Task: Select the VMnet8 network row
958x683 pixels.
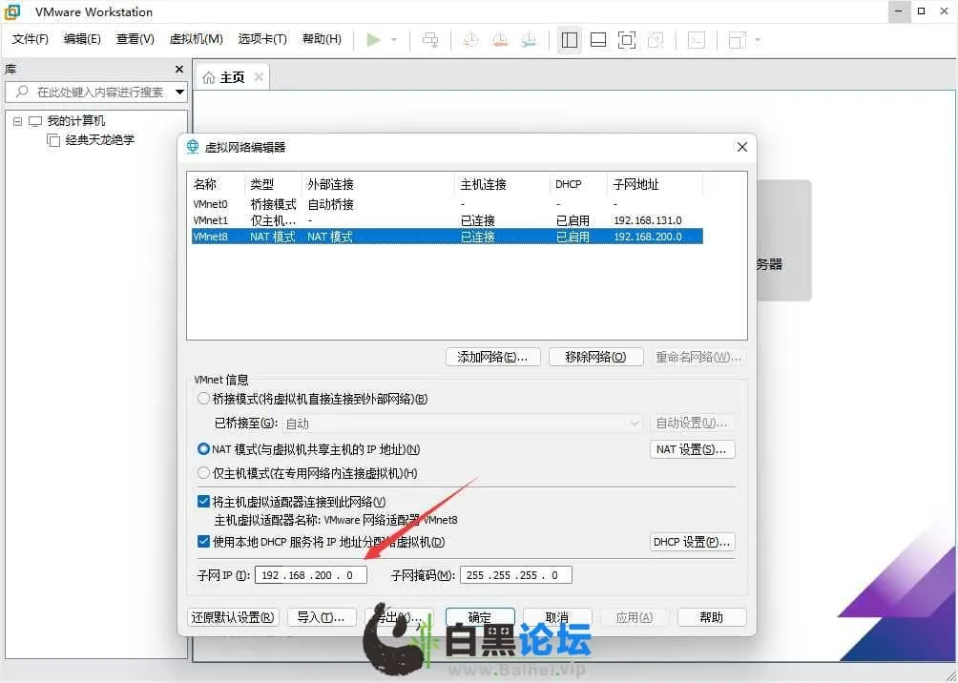Action: (x=448, y=237)
